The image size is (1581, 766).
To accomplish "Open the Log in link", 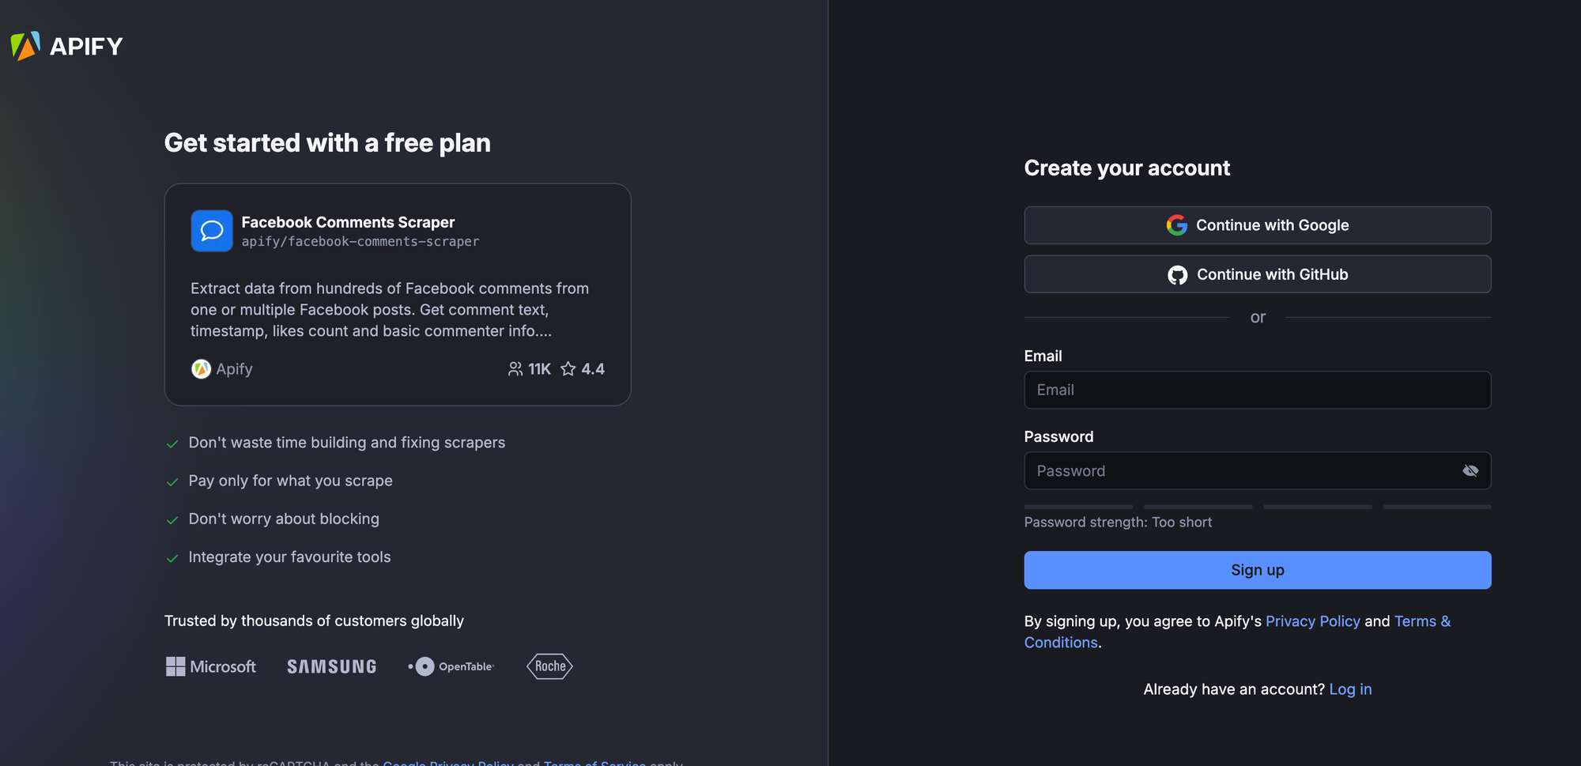I will point(1350,689).
